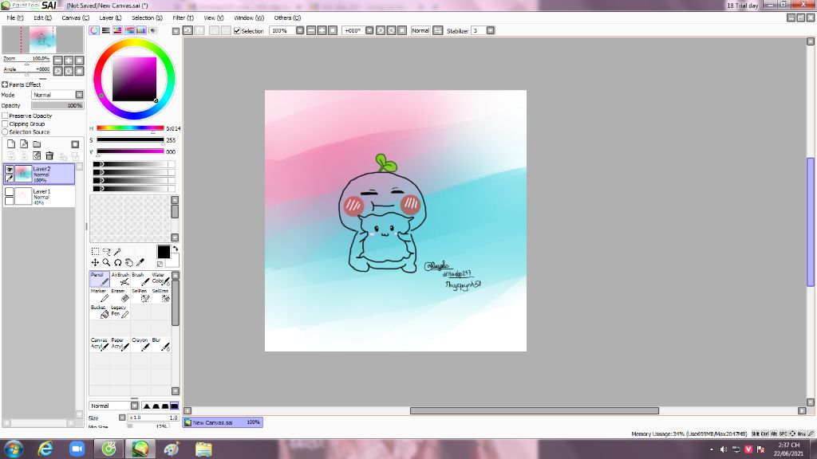Image resolution: width=817 pixels, height=459 pixels.
Task: Click the undo arrow in the toolbar
Action: point(188,31)
